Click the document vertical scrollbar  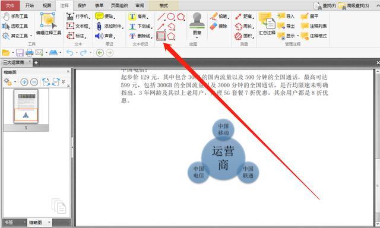(x=378, y=147)
